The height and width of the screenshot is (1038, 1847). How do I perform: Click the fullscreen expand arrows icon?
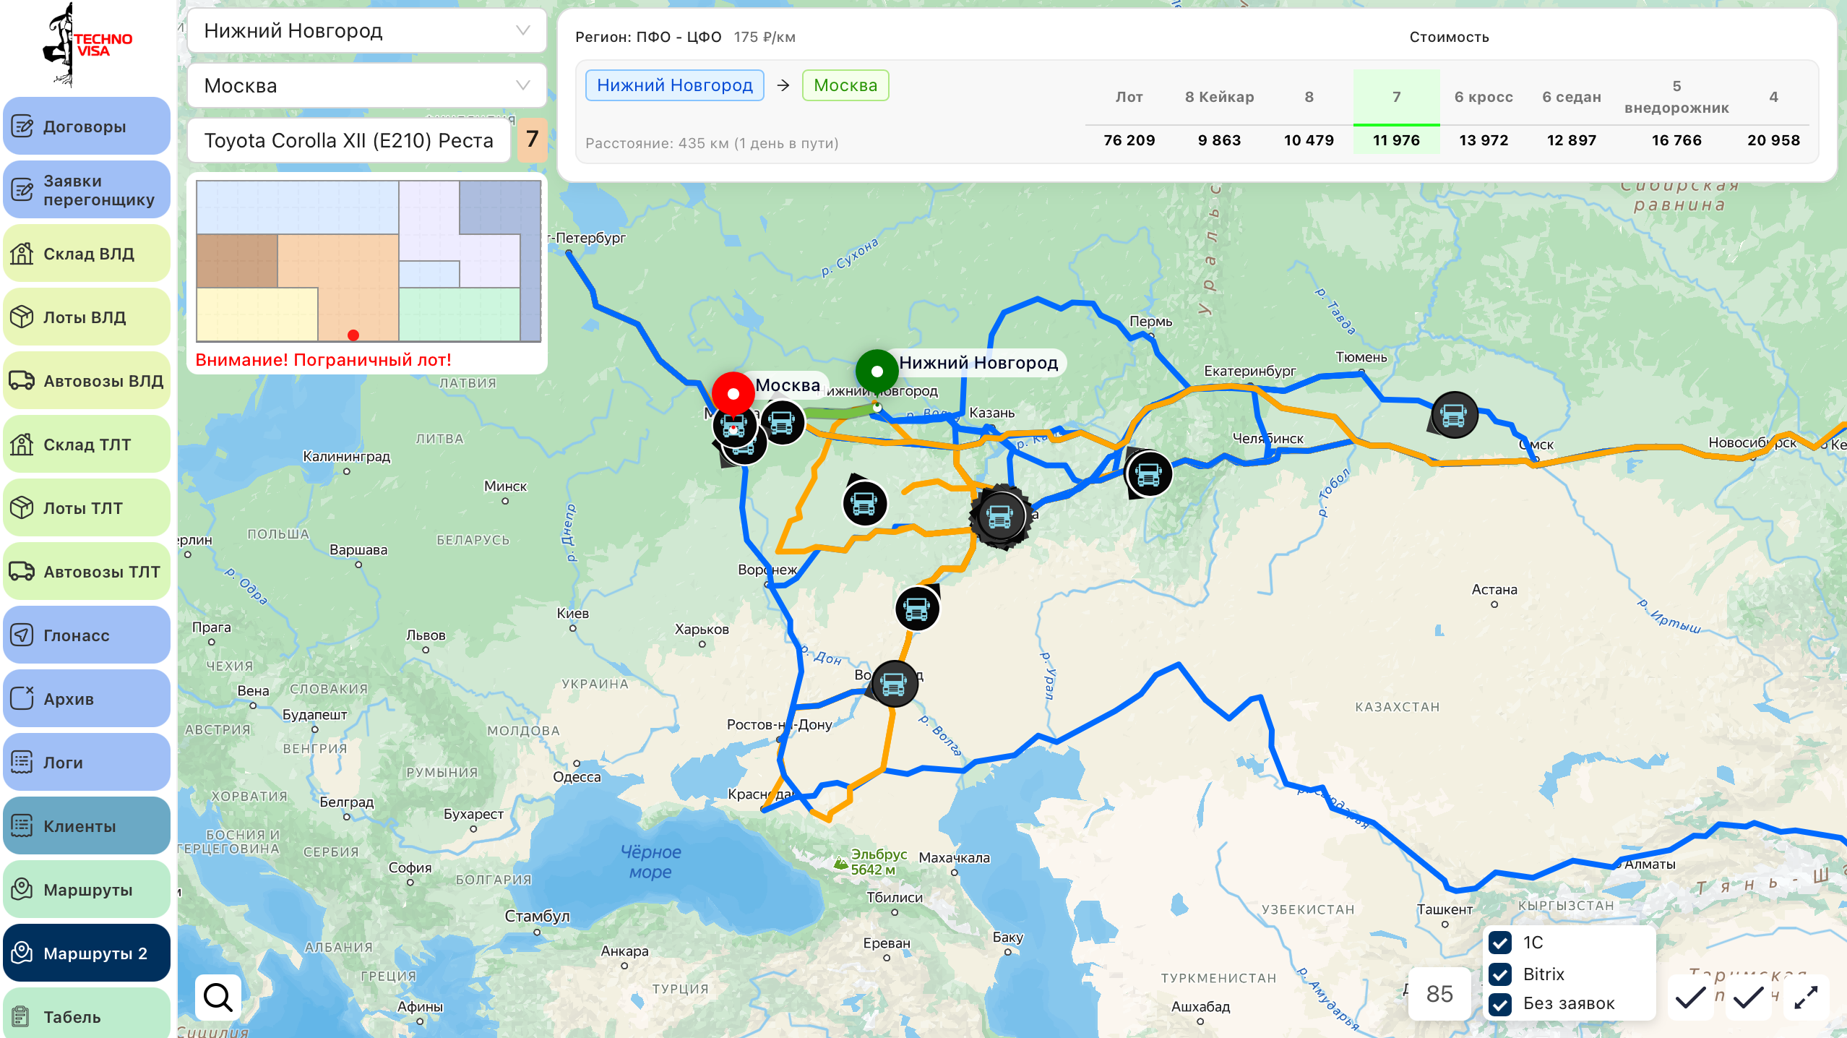pyautogui.click(x=1805, y=998)
